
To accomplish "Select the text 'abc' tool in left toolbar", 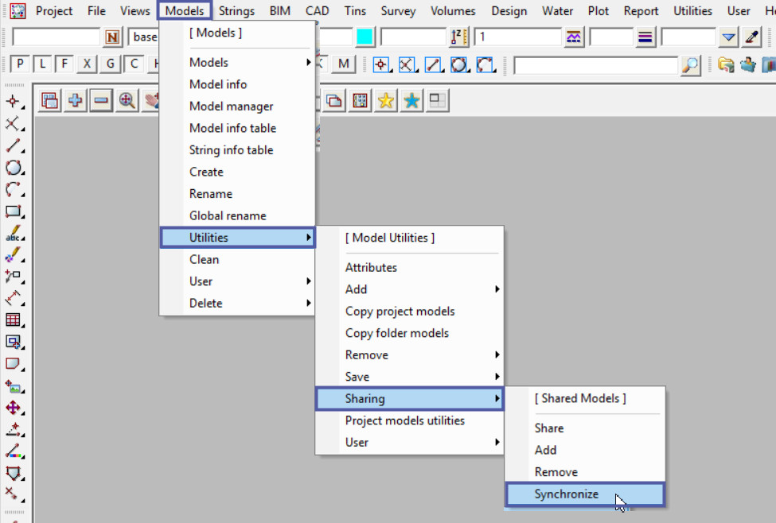I will (14, 235).
